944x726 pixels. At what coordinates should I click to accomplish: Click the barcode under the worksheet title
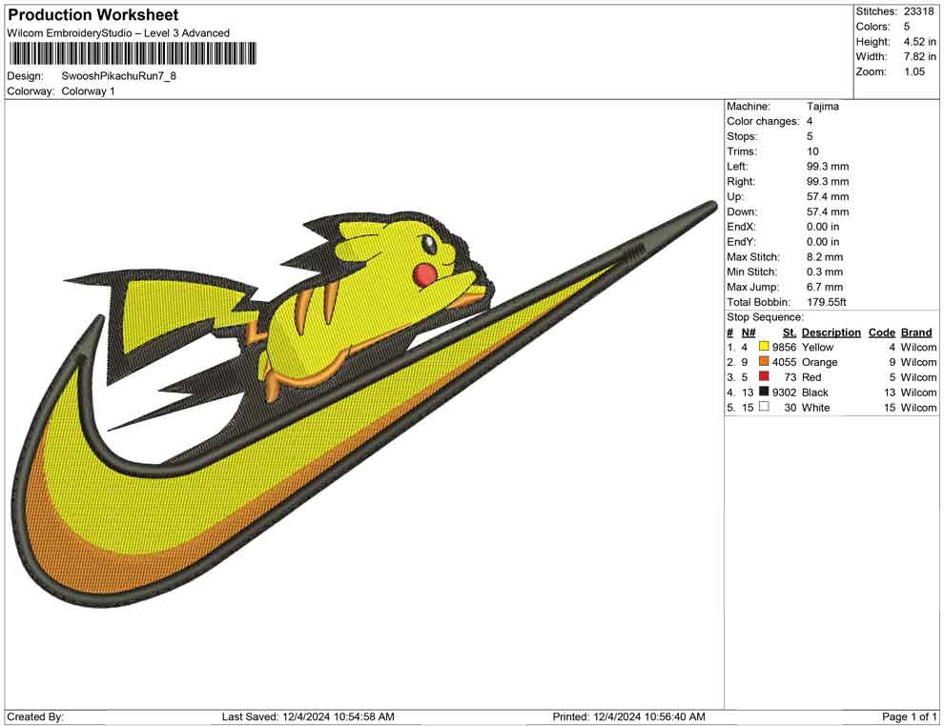(132, 53)
